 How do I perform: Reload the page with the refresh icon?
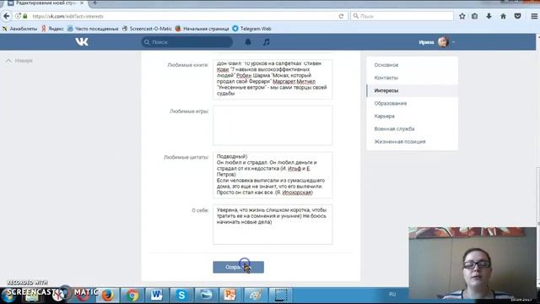tap(341, 16)
